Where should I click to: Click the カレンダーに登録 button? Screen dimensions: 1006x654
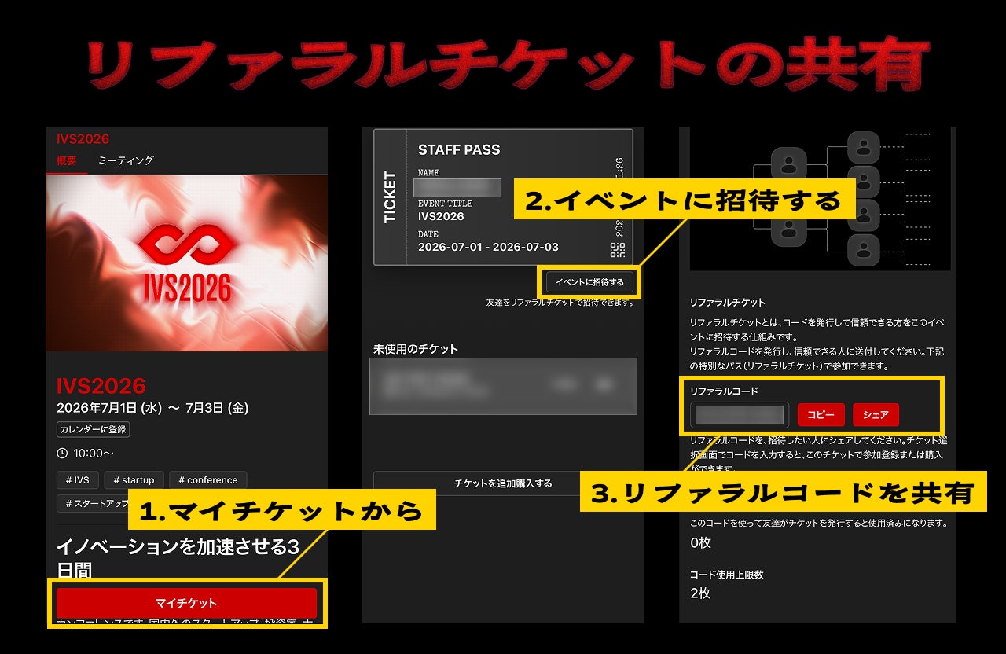pyautogui.click(x=93, y=429)
